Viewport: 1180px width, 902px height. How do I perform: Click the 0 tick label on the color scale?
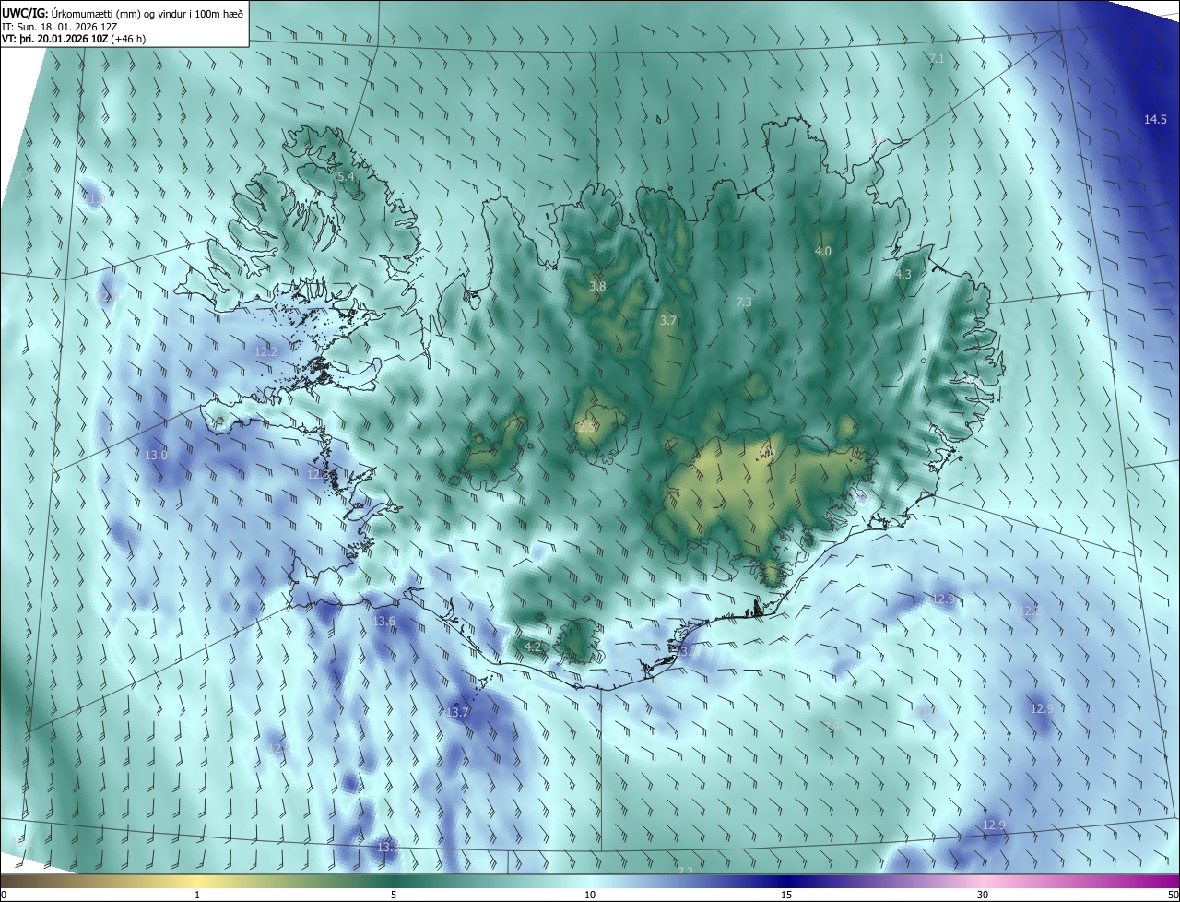[x=4, y=895]
